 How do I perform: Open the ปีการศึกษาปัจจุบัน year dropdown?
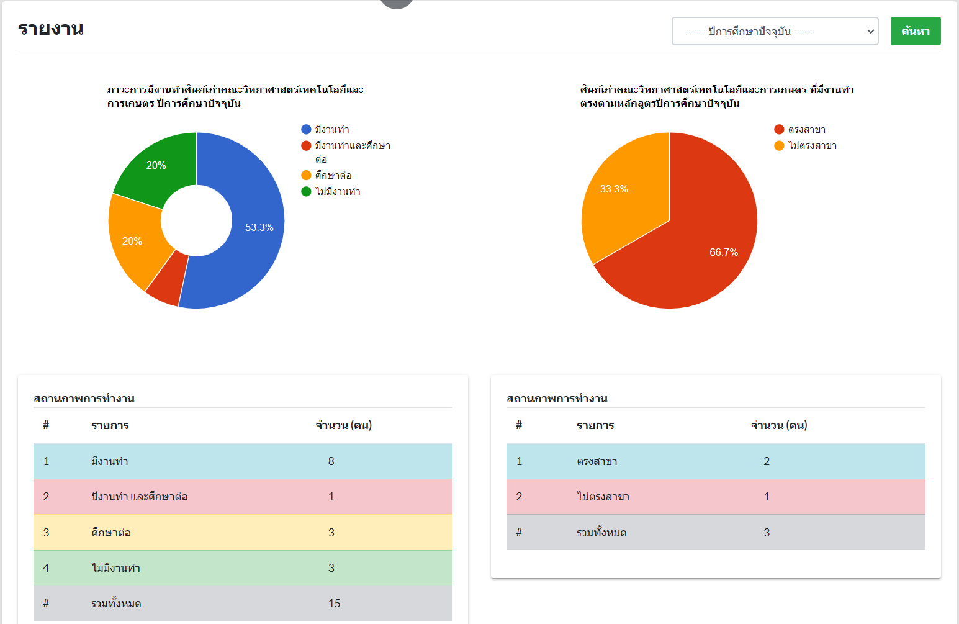pos(775,31)
